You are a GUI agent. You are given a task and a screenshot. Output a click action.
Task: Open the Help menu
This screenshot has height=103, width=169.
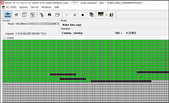pos(57,7)
